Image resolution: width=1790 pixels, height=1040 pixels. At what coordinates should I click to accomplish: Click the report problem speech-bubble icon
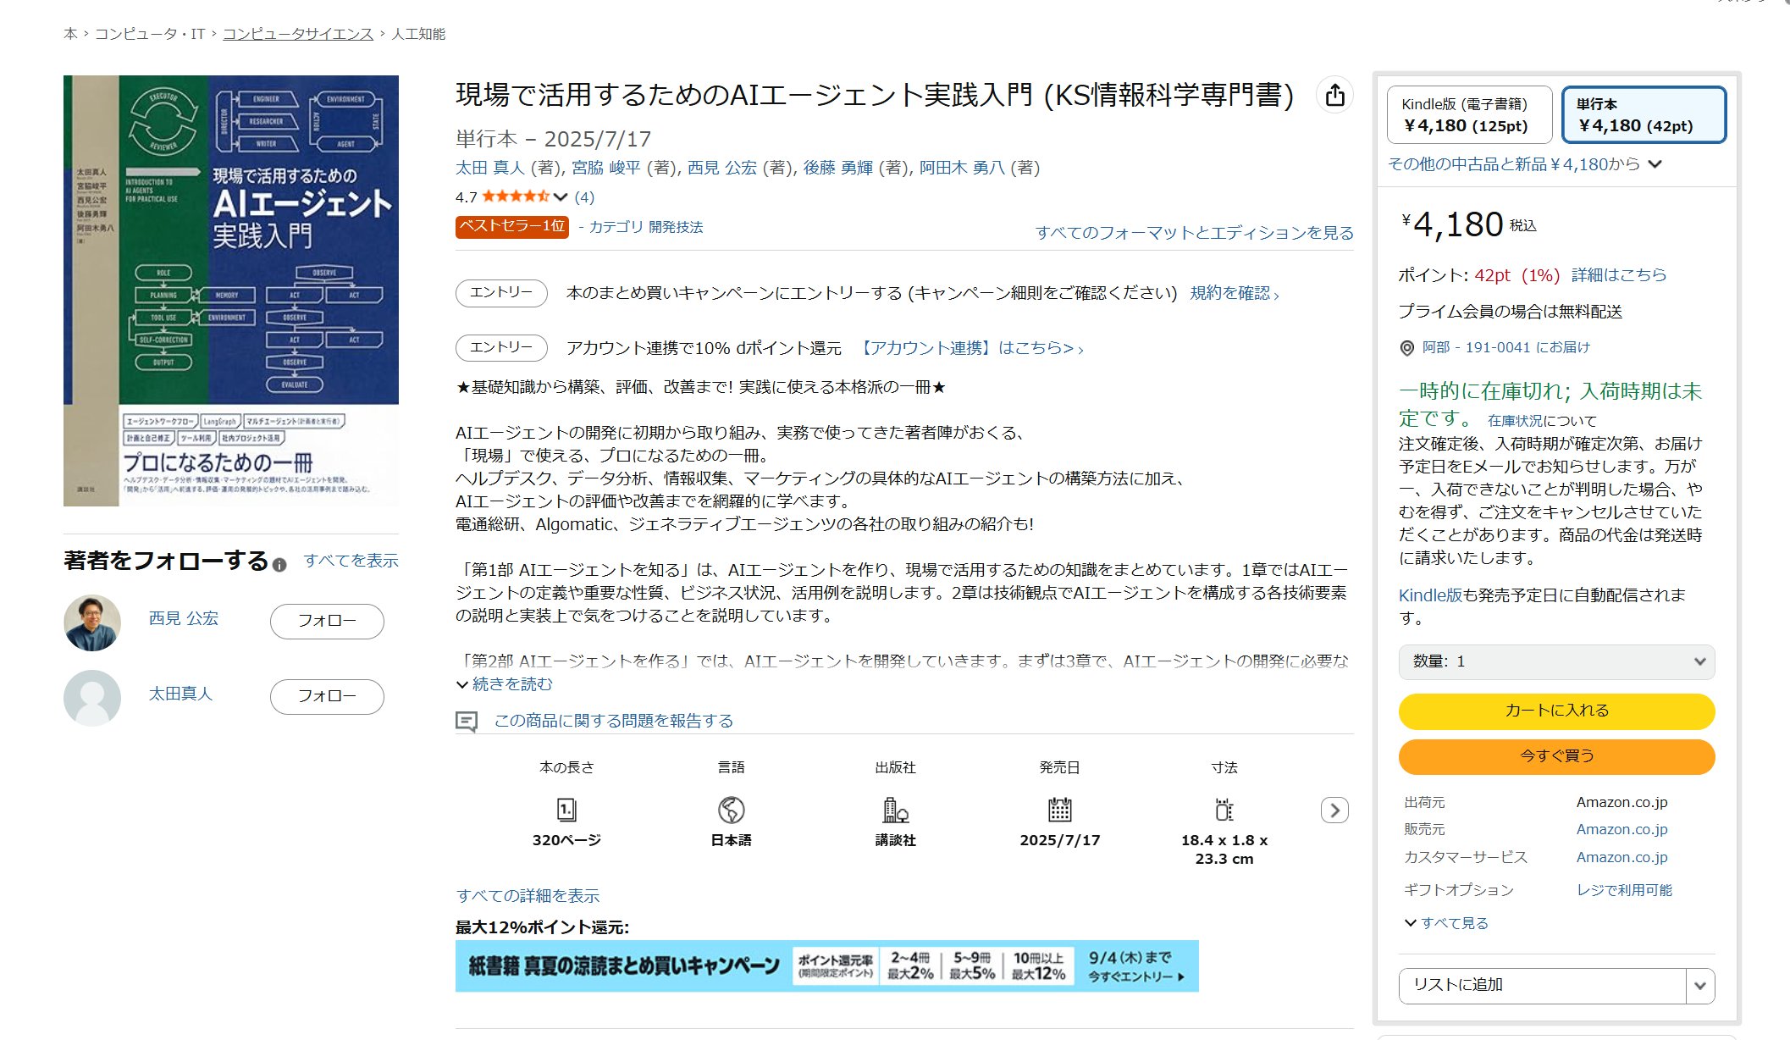(467, 722)
